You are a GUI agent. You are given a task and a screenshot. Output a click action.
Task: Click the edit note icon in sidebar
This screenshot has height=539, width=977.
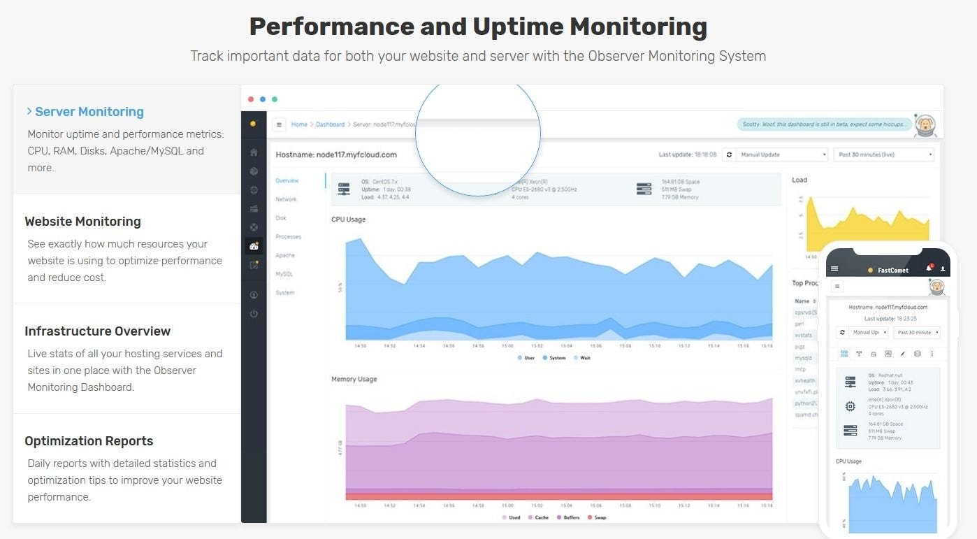point(254,265)
